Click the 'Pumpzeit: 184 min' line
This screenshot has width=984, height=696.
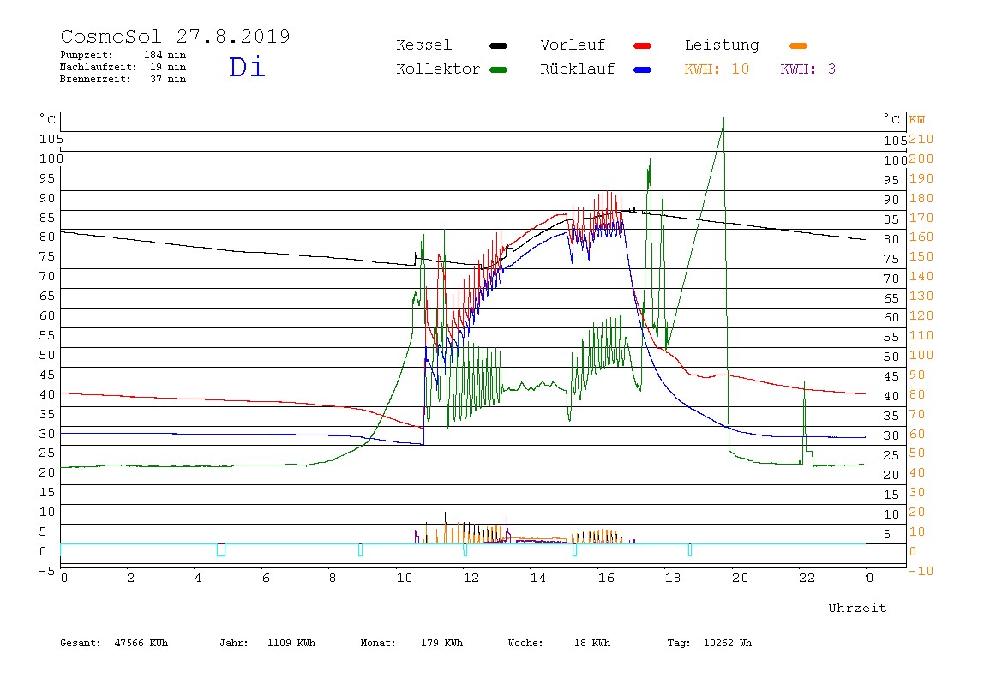pos(123,55)
